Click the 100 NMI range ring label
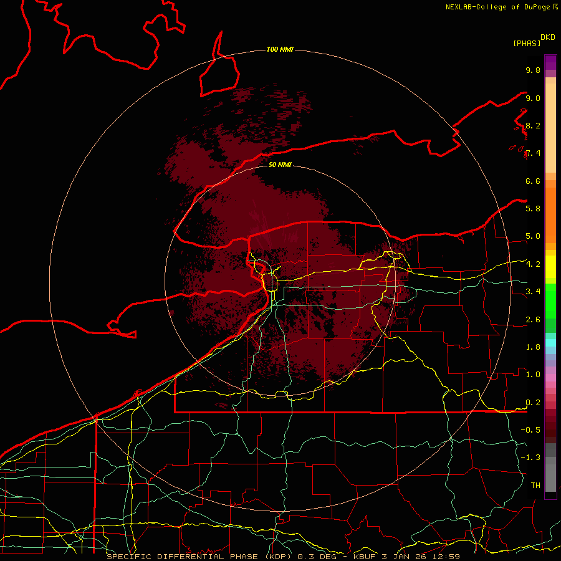 click(x=280, y=49)
